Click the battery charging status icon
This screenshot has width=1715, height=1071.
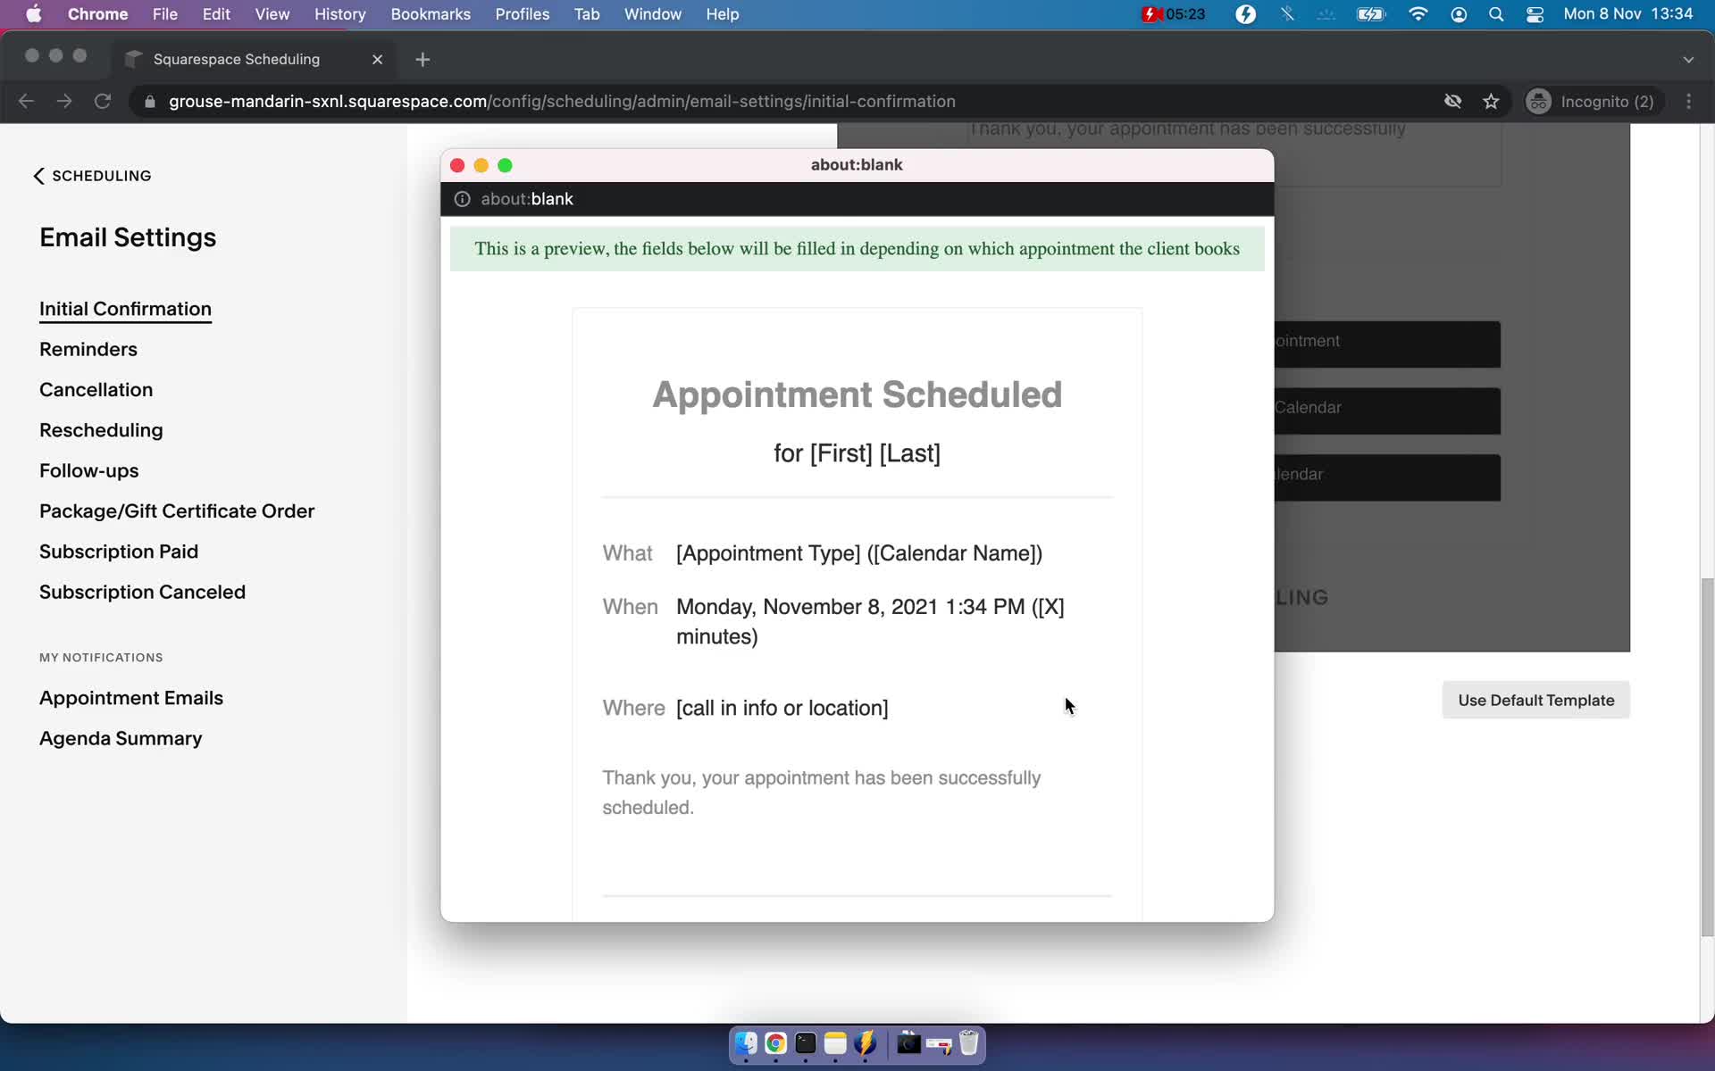tap(1370, 13)
